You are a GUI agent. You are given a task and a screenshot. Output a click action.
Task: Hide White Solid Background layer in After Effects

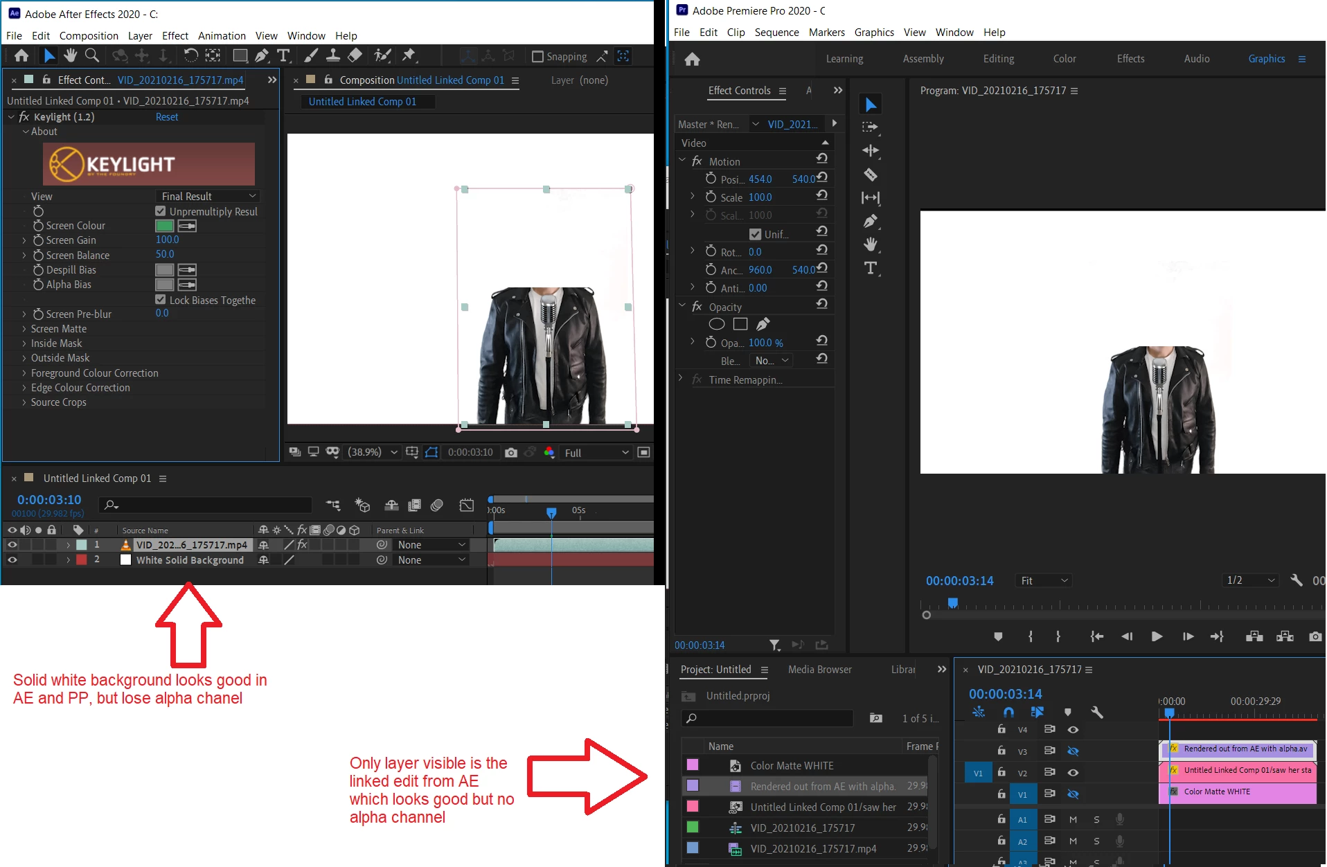tap(12, 560)
